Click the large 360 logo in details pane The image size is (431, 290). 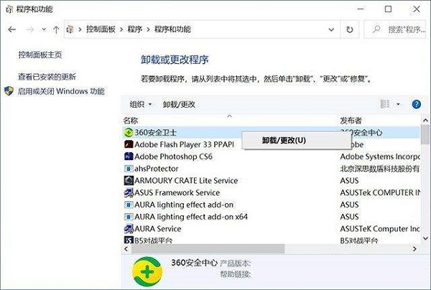pos(147,271)
